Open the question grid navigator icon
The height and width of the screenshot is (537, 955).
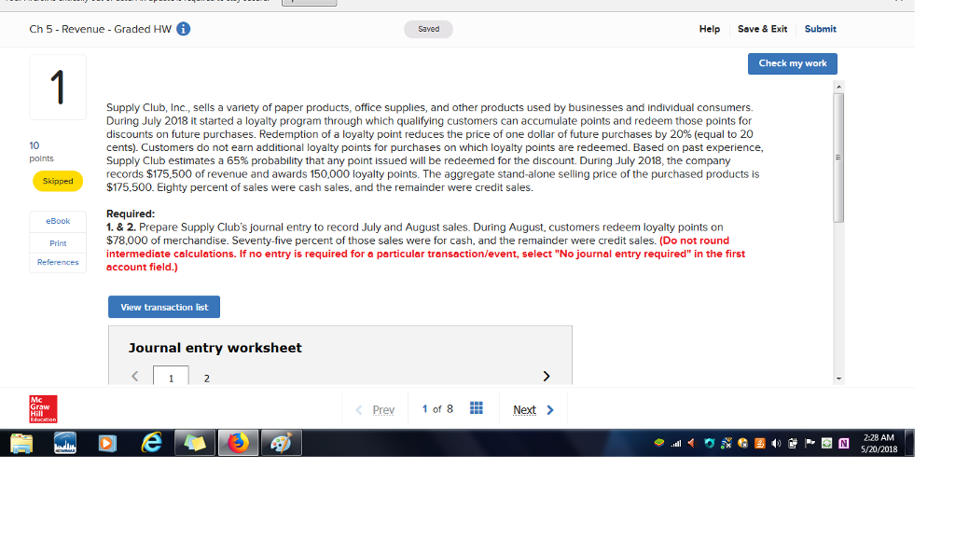pos(477,408)
